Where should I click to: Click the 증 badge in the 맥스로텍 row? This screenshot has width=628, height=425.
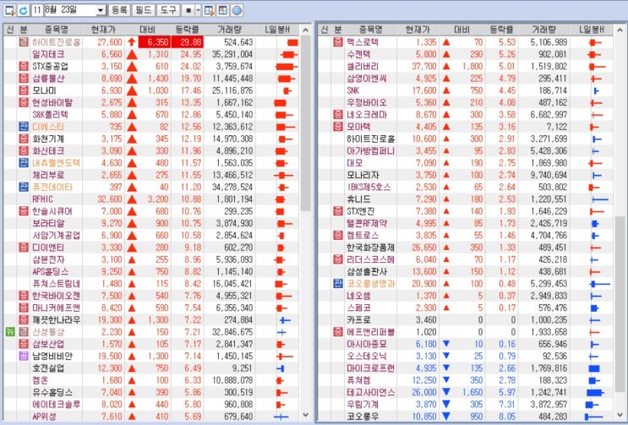338,42
